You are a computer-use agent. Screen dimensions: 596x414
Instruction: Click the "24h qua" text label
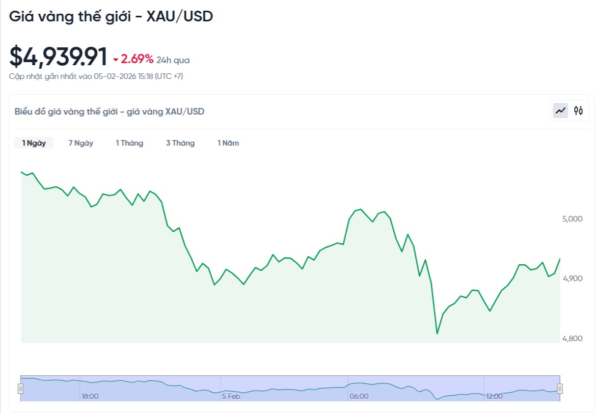point(173,60)
